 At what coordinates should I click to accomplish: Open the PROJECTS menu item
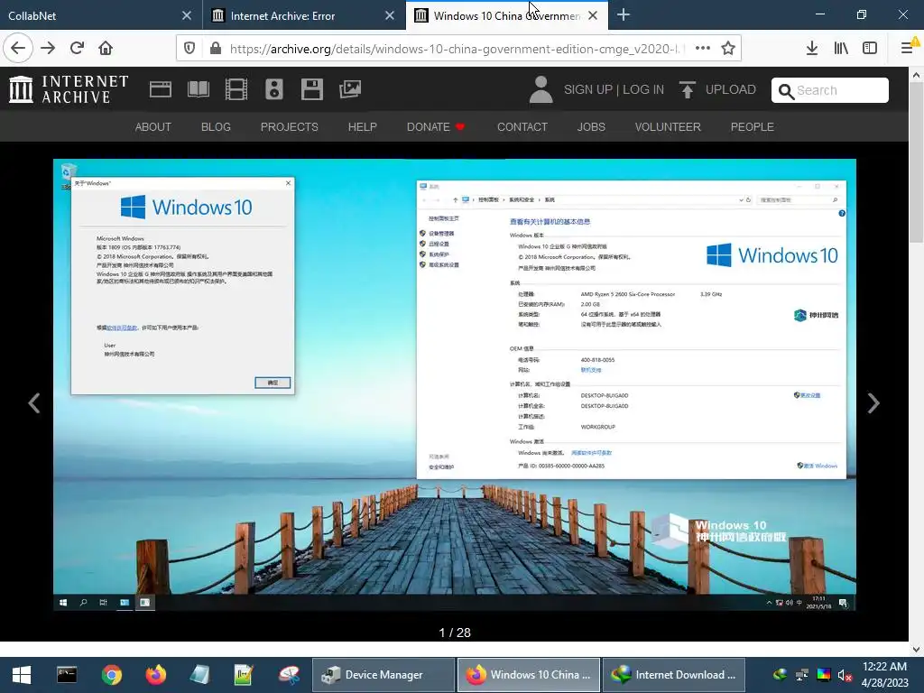pos(290,126)
